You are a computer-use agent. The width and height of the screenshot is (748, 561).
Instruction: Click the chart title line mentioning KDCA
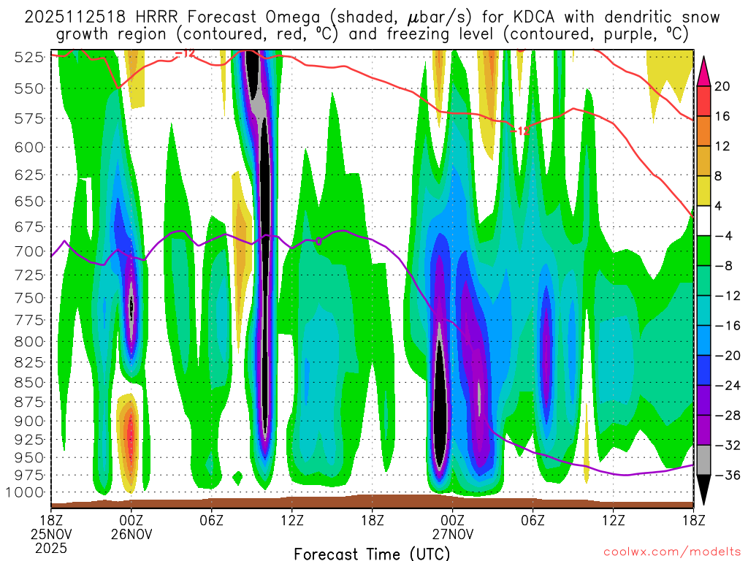tap(372, 18)
